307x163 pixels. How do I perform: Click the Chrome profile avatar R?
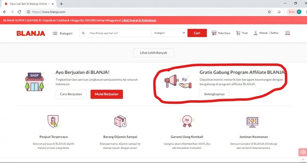(299, 12)
